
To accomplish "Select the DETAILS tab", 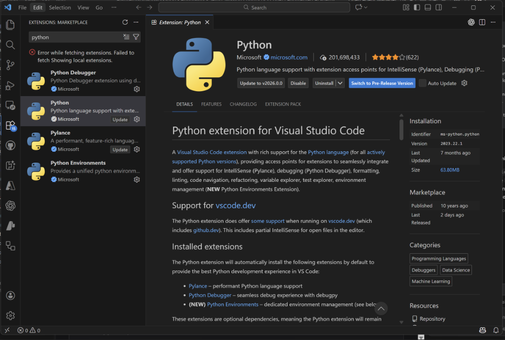I will coord(184,104).
